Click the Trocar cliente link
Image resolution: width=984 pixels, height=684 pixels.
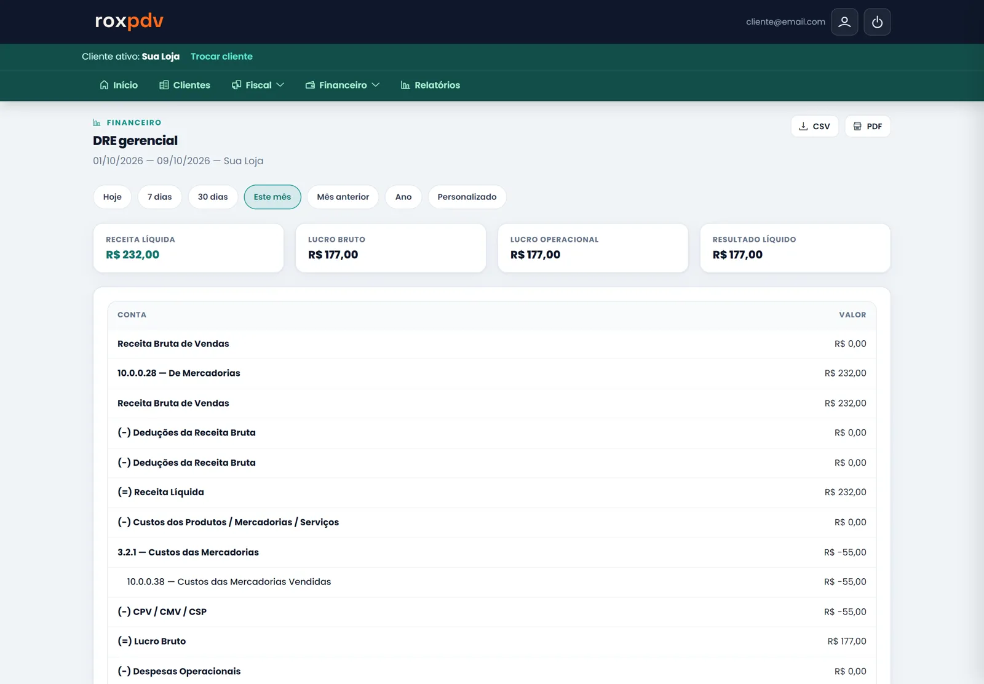(x=221, y=56)
